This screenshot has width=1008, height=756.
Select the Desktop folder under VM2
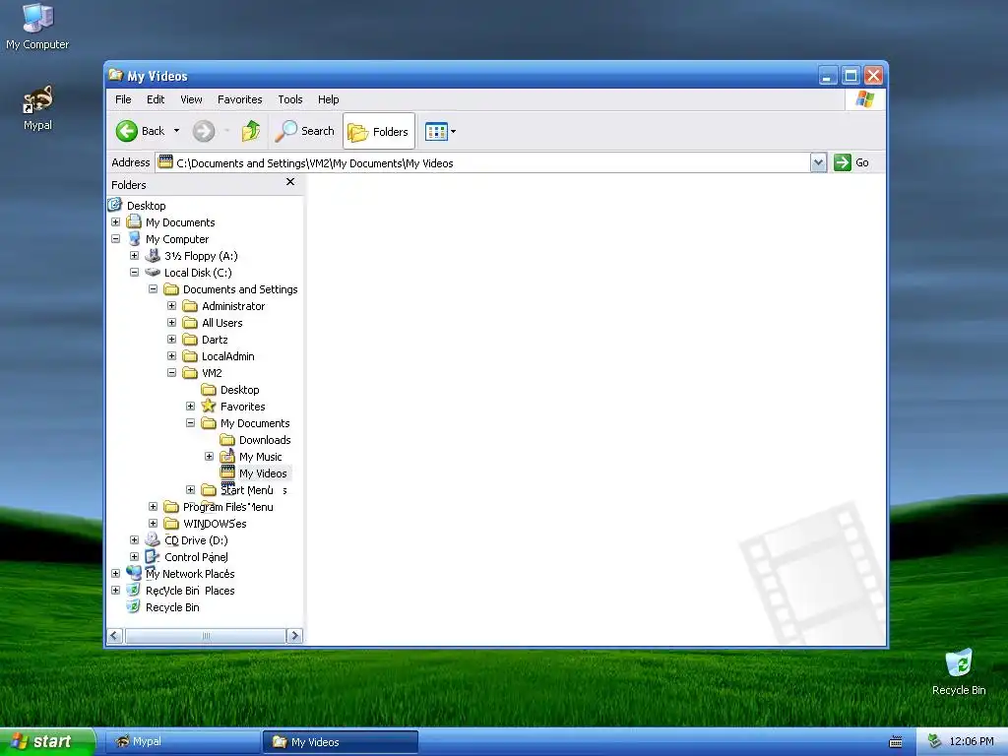[x=240, y=390]
